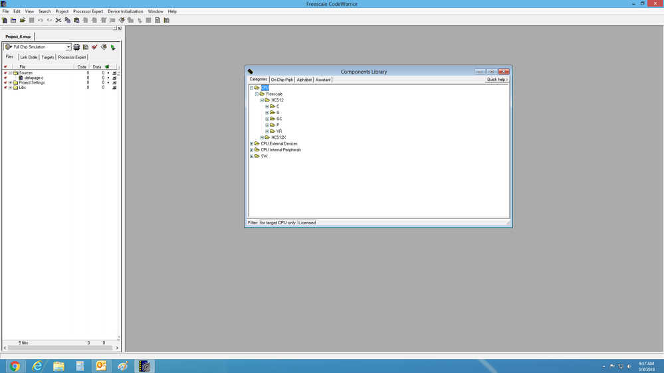Click the last notebook icon in main toolbar
This screenshot has height=373, width=664.
coord(167,20)
